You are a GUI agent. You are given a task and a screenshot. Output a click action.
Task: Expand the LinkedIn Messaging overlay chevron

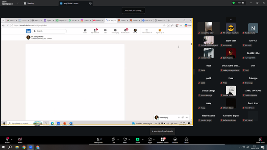(186, 117)
